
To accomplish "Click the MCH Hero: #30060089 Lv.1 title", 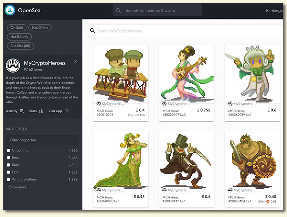I will [x=240, y=113].
